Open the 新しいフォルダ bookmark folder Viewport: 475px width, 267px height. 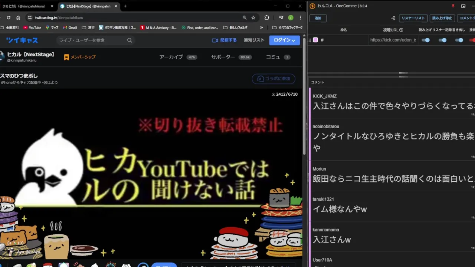point(235,27)
